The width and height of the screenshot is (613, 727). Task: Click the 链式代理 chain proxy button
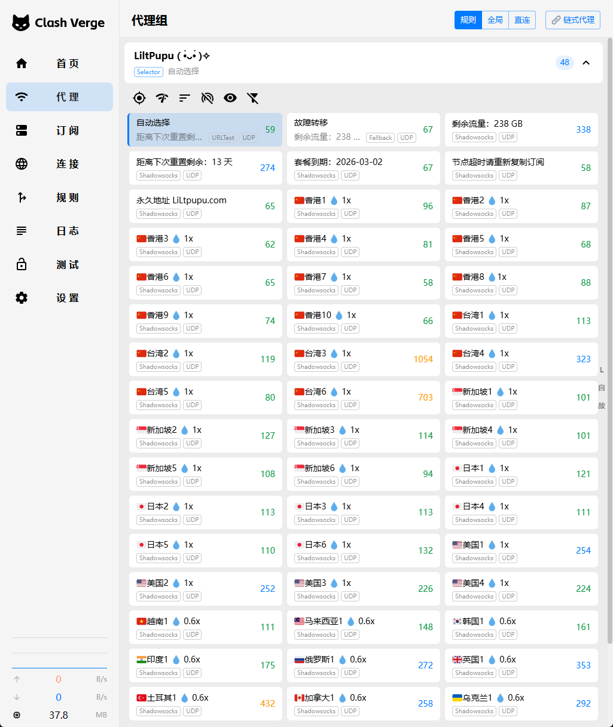pyautogui.click(x=573, y=20)
